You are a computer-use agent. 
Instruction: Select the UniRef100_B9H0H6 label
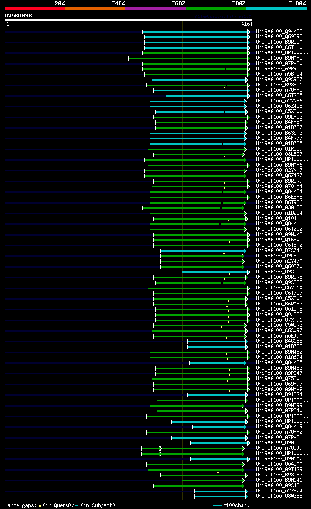(x=279, y=165)
